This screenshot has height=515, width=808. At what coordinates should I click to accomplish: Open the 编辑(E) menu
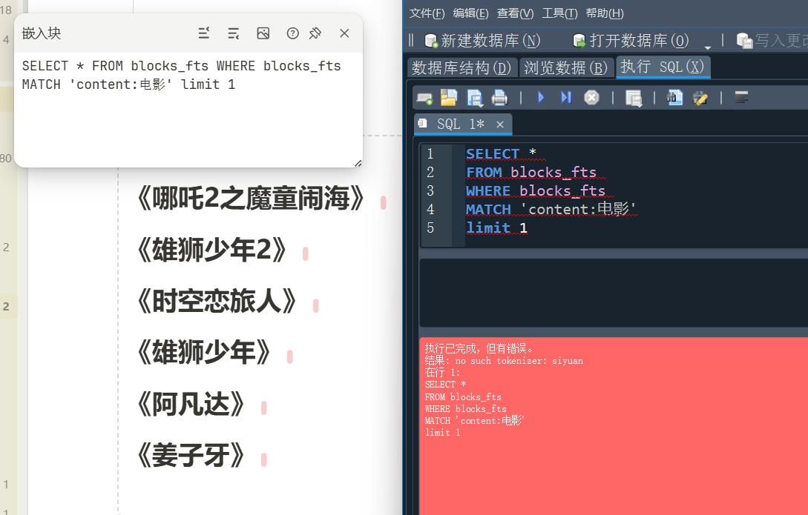tap(470, 13)
